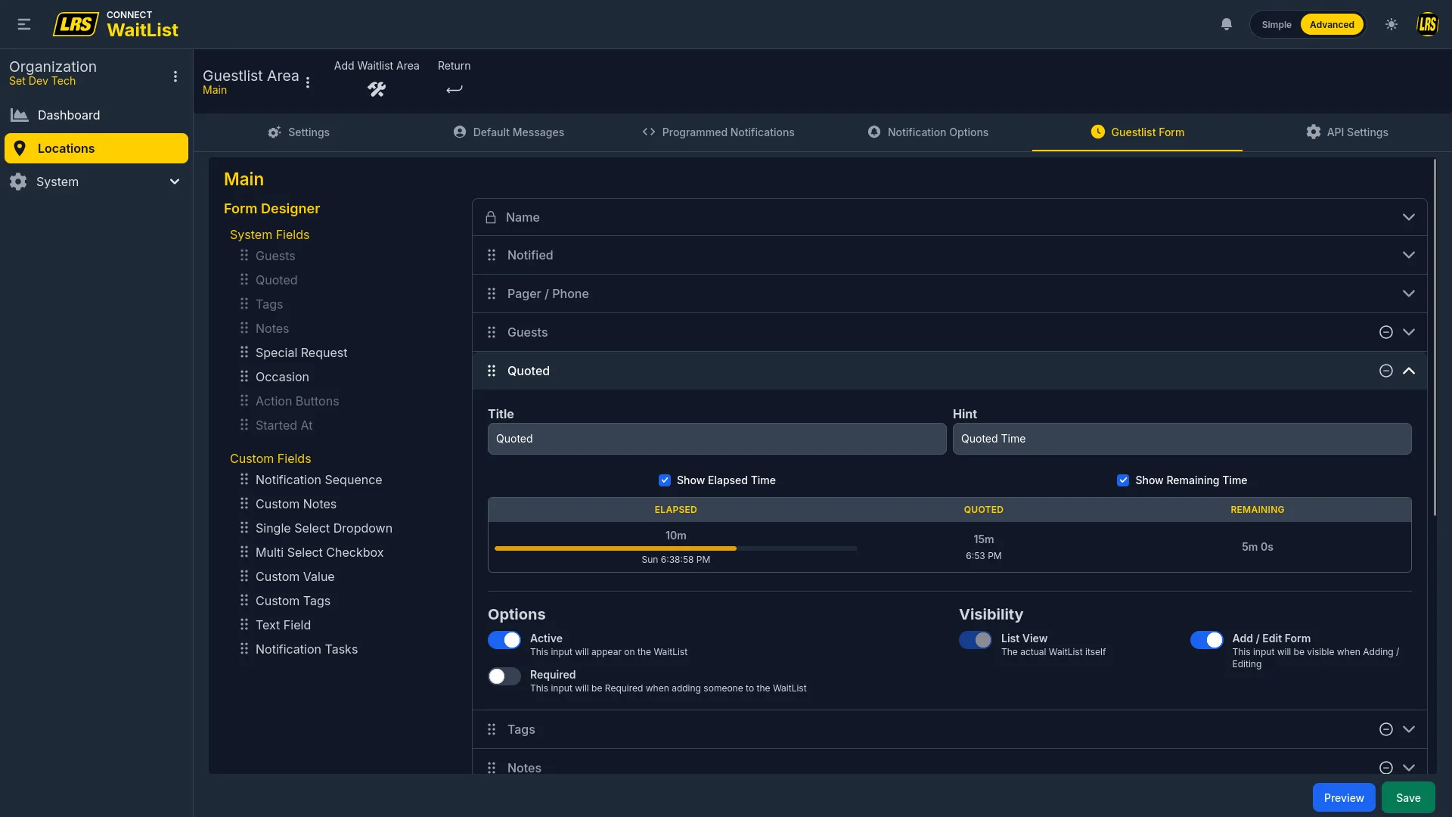
Task: Uncheck Show Remaining Time checkbox
Action: pyautogui.click(x=1123, y=480)
